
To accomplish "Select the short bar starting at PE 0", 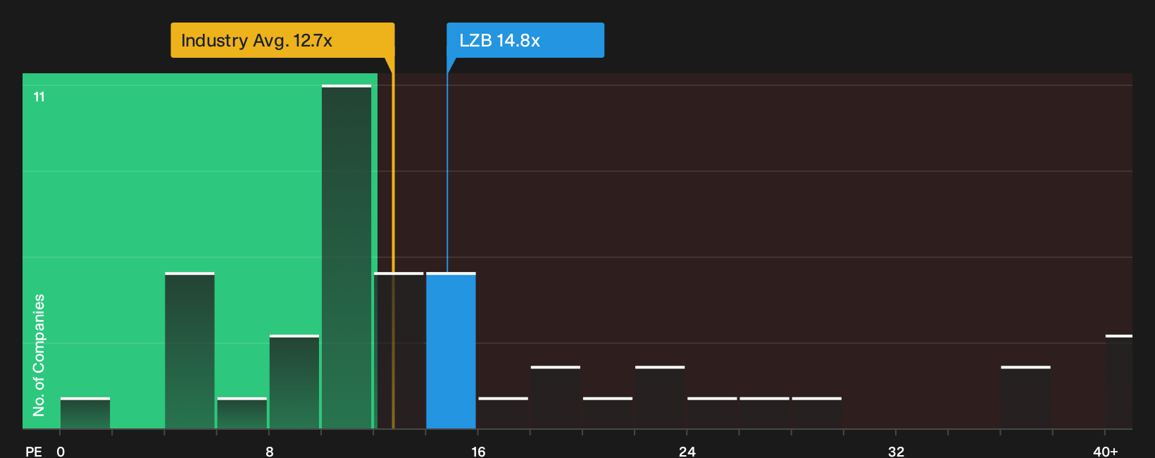I will 85,413.
